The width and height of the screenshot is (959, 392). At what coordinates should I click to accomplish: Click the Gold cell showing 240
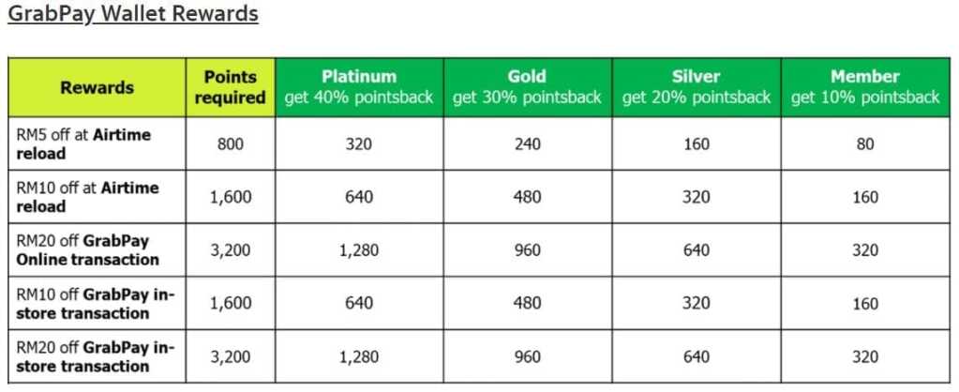(527, 143)
